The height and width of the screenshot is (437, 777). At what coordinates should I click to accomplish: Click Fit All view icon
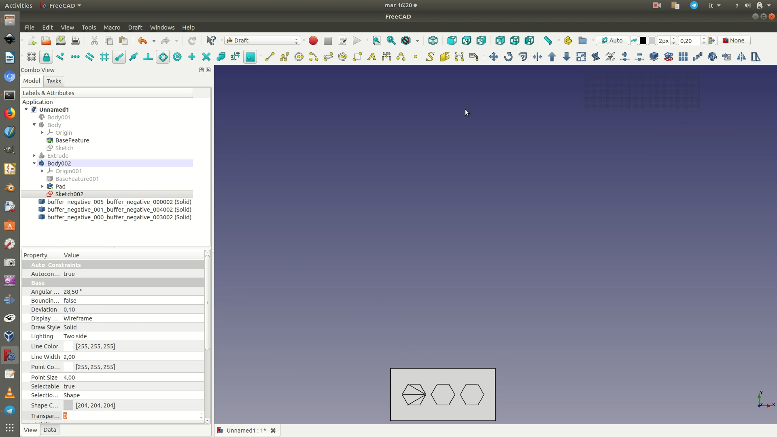click(x=377, y=40)
